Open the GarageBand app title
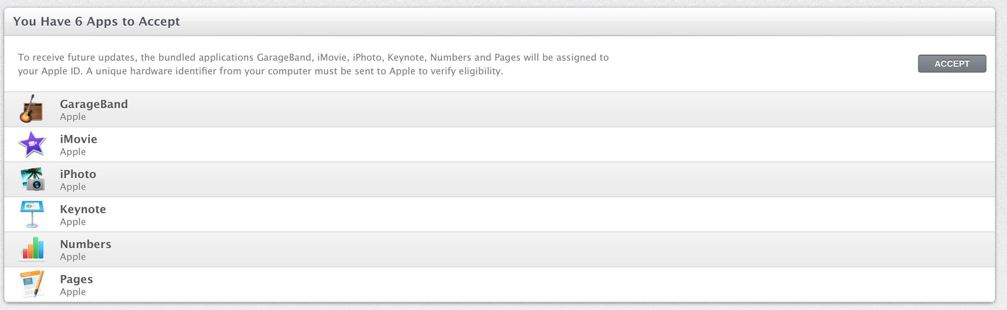This screenshot has width=1007, height=310. 94,104
